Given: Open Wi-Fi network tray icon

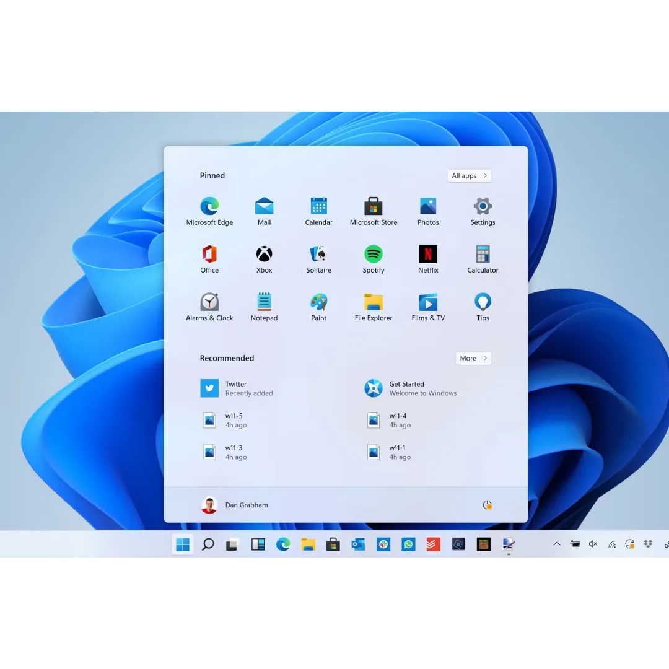Looking at the screenshot, I should point(612,544).
